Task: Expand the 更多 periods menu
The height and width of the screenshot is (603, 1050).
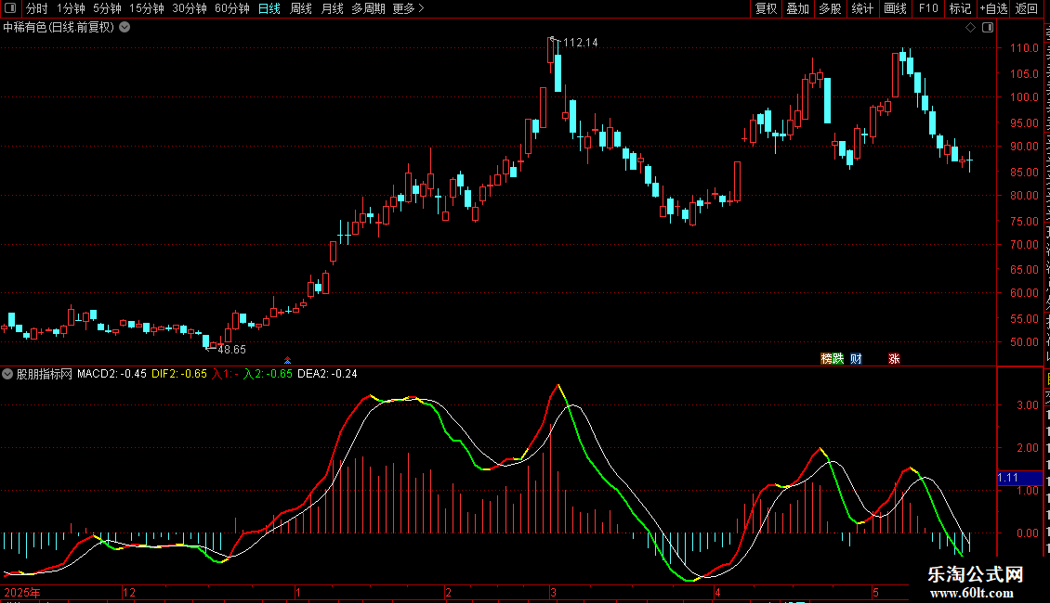Action: [x=409, y=8]
